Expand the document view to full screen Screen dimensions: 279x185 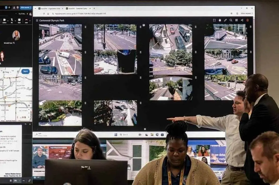[29, 180]
